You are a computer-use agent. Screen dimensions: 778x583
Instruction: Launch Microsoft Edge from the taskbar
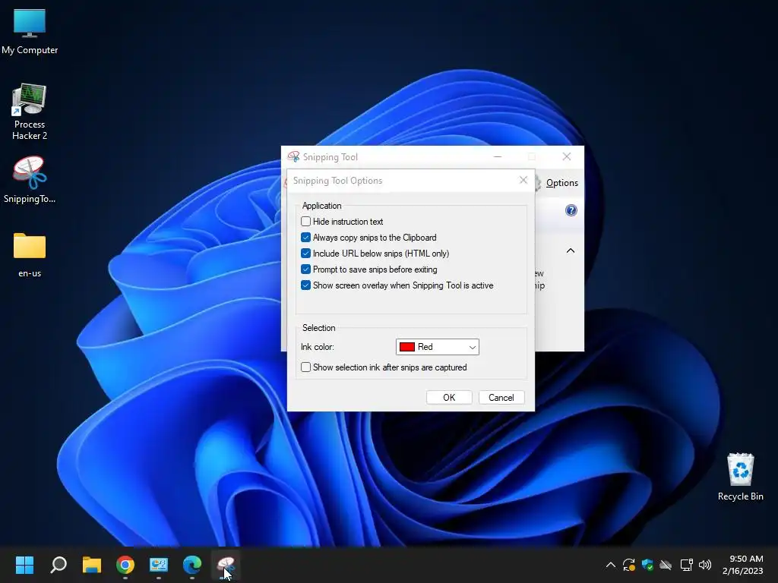(192, 565)
